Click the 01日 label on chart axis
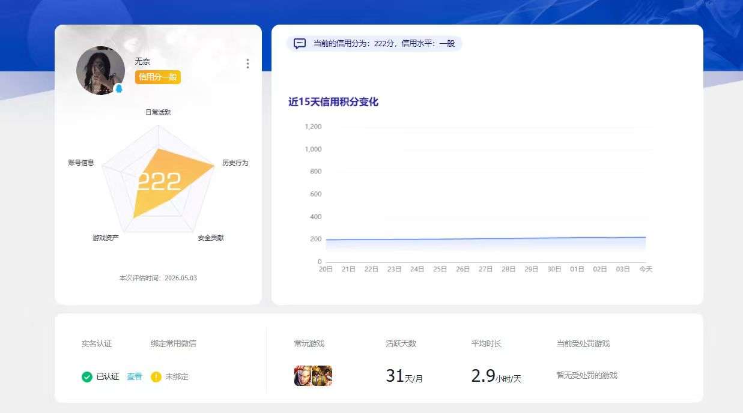The image size is (743, 413). (577, 270)
